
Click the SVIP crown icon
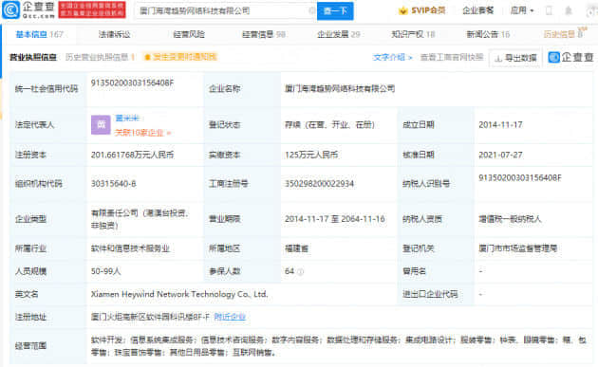402,10
